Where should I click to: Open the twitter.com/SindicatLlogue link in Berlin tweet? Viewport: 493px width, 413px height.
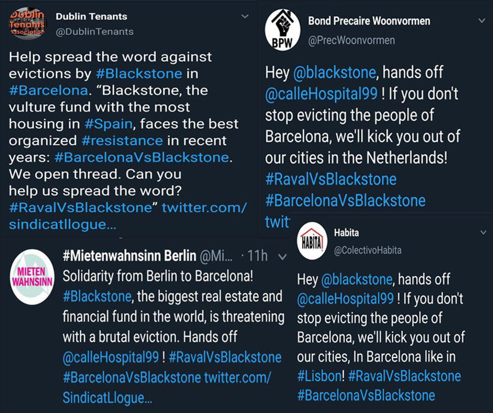pos(167,387)
